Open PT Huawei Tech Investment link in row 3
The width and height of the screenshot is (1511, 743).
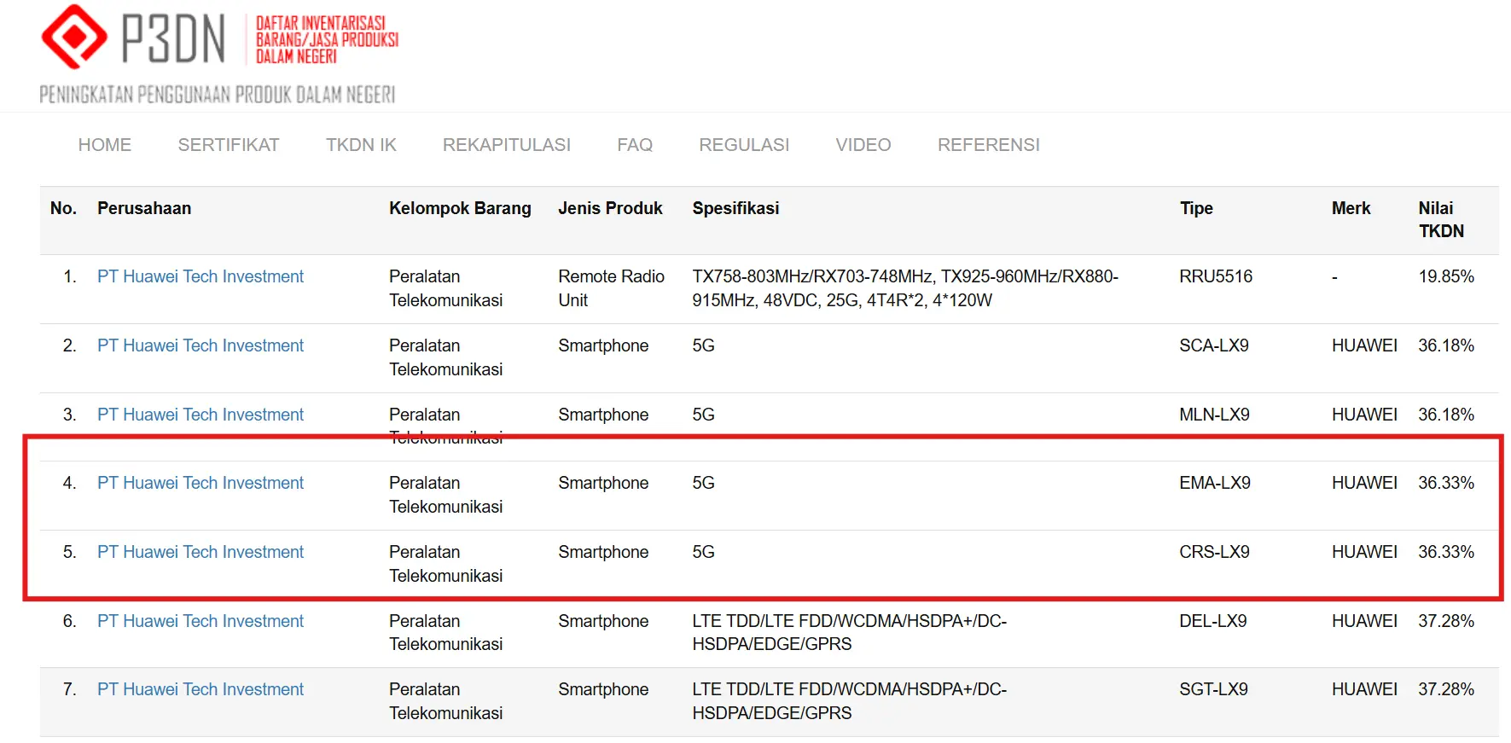click(x=200, y=415)
